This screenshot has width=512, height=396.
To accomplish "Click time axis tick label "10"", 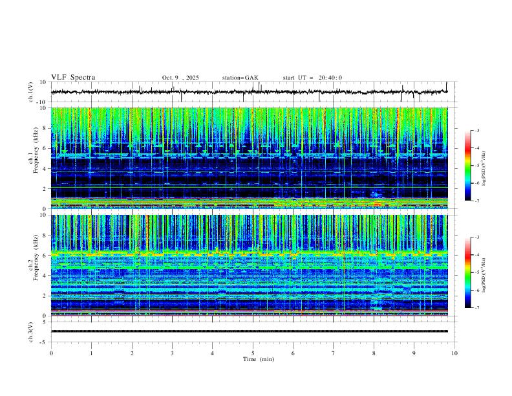I will click(454, 353).
